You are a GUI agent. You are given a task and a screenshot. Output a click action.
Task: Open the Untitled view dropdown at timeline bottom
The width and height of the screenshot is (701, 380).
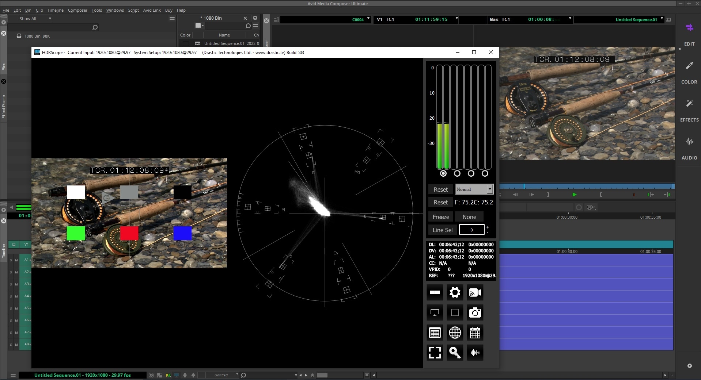click(223, 375)
